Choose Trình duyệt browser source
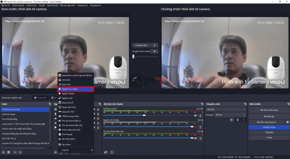 coord(76,134)
